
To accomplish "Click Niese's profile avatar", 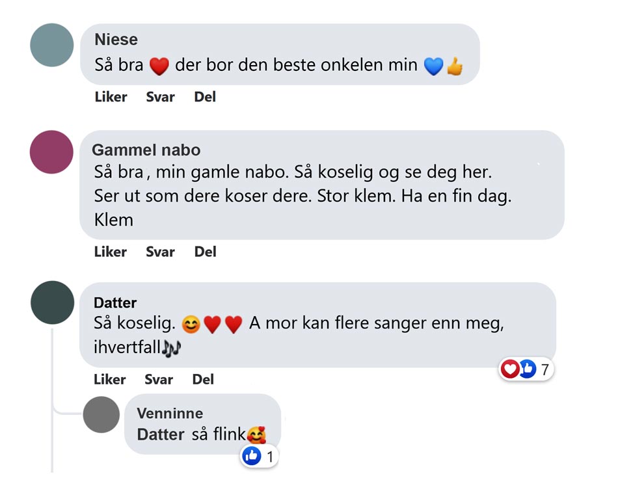I will pos(52,45).
